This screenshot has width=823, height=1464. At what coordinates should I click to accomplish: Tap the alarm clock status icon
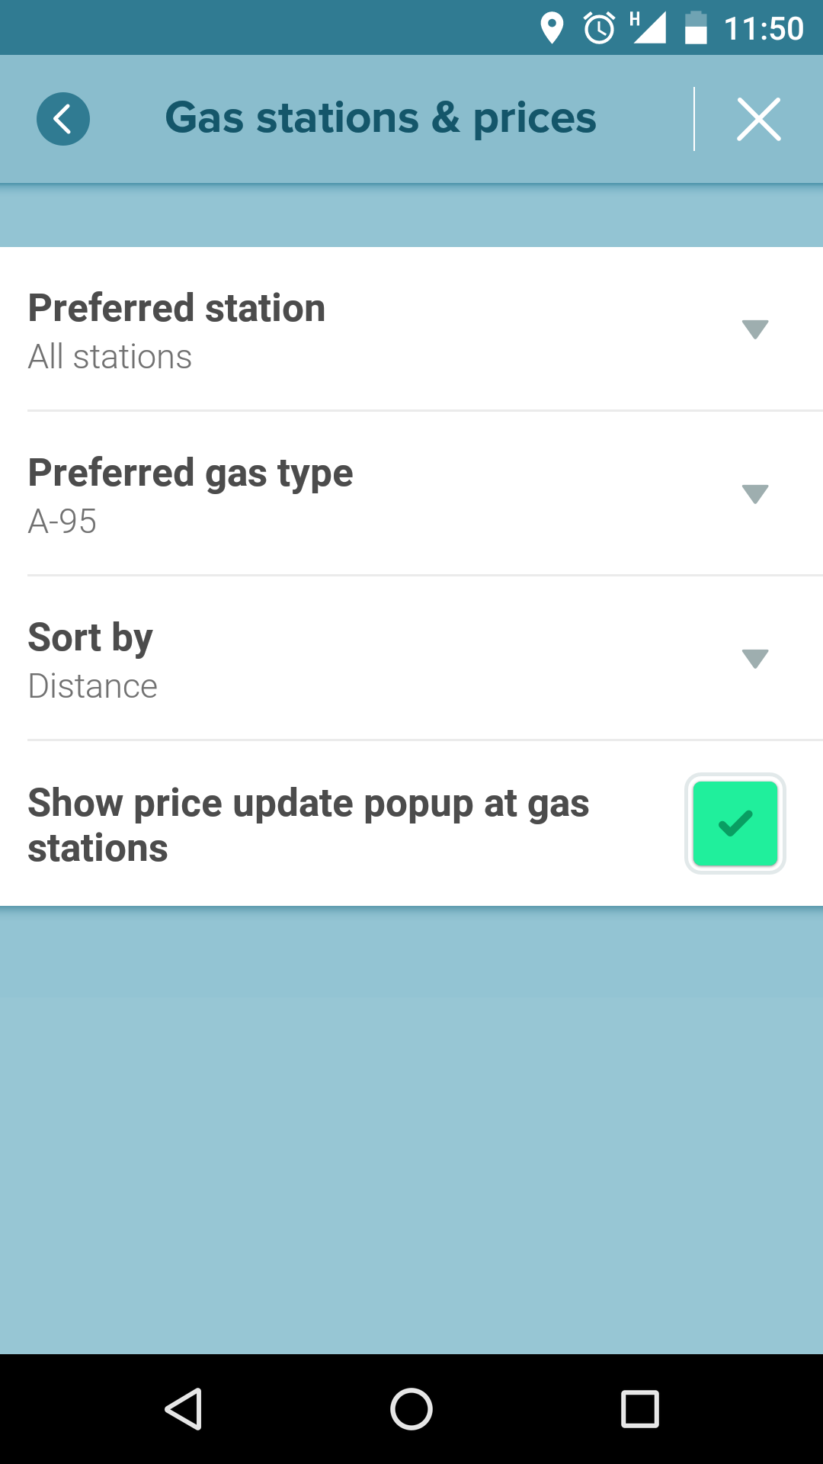pyautogui.click(x=599, y=28)
